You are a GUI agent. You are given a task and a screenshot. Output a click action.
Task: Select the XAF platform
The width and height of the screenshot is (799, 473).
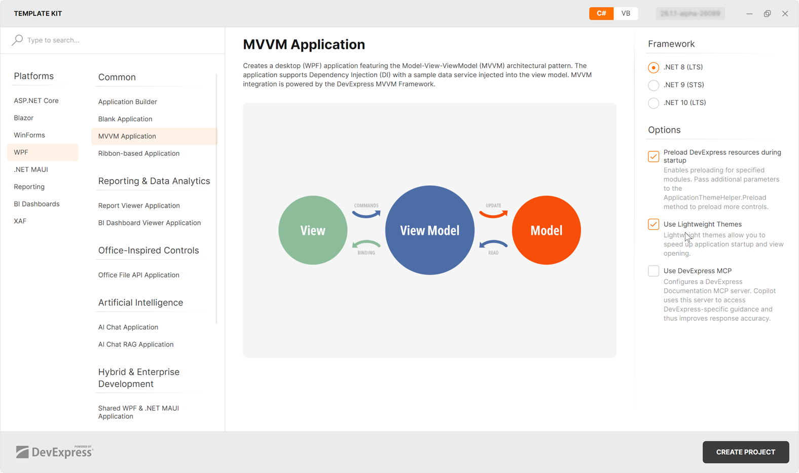click(43, 221)
